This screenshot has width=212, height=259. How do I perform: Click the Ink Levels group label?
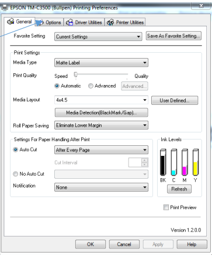[171, 139]
